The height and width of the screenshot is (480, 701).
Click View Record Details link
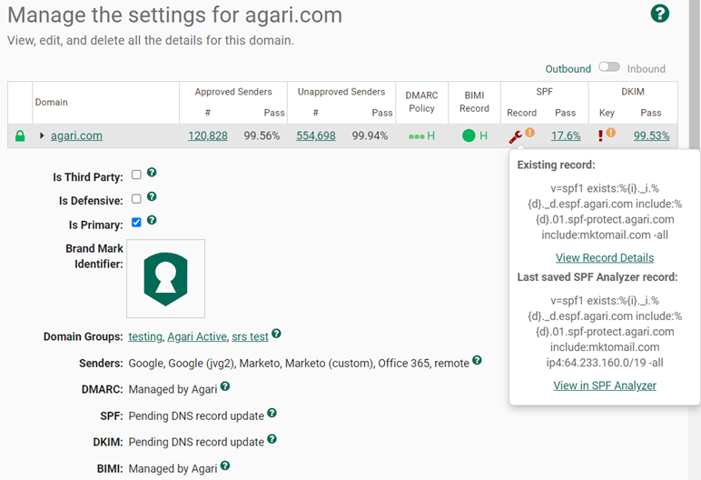(x=605, y=258)
